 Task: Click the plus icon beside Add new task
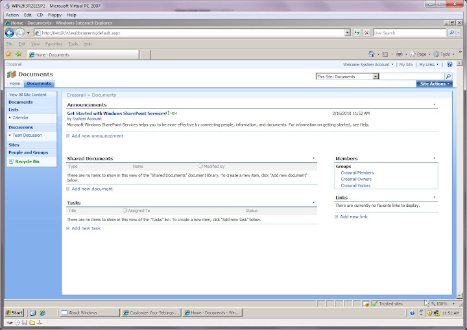68,228
